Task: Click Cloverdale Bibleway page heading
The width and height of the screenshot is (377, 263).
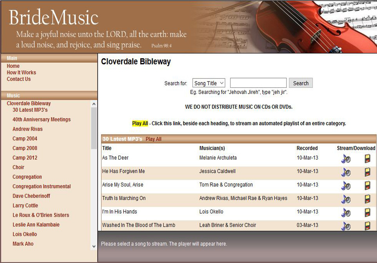Action: [x=136, y=62]
